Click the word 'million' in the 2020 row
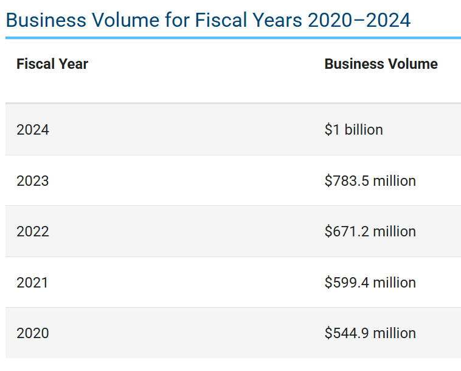 tap(394, 333)
